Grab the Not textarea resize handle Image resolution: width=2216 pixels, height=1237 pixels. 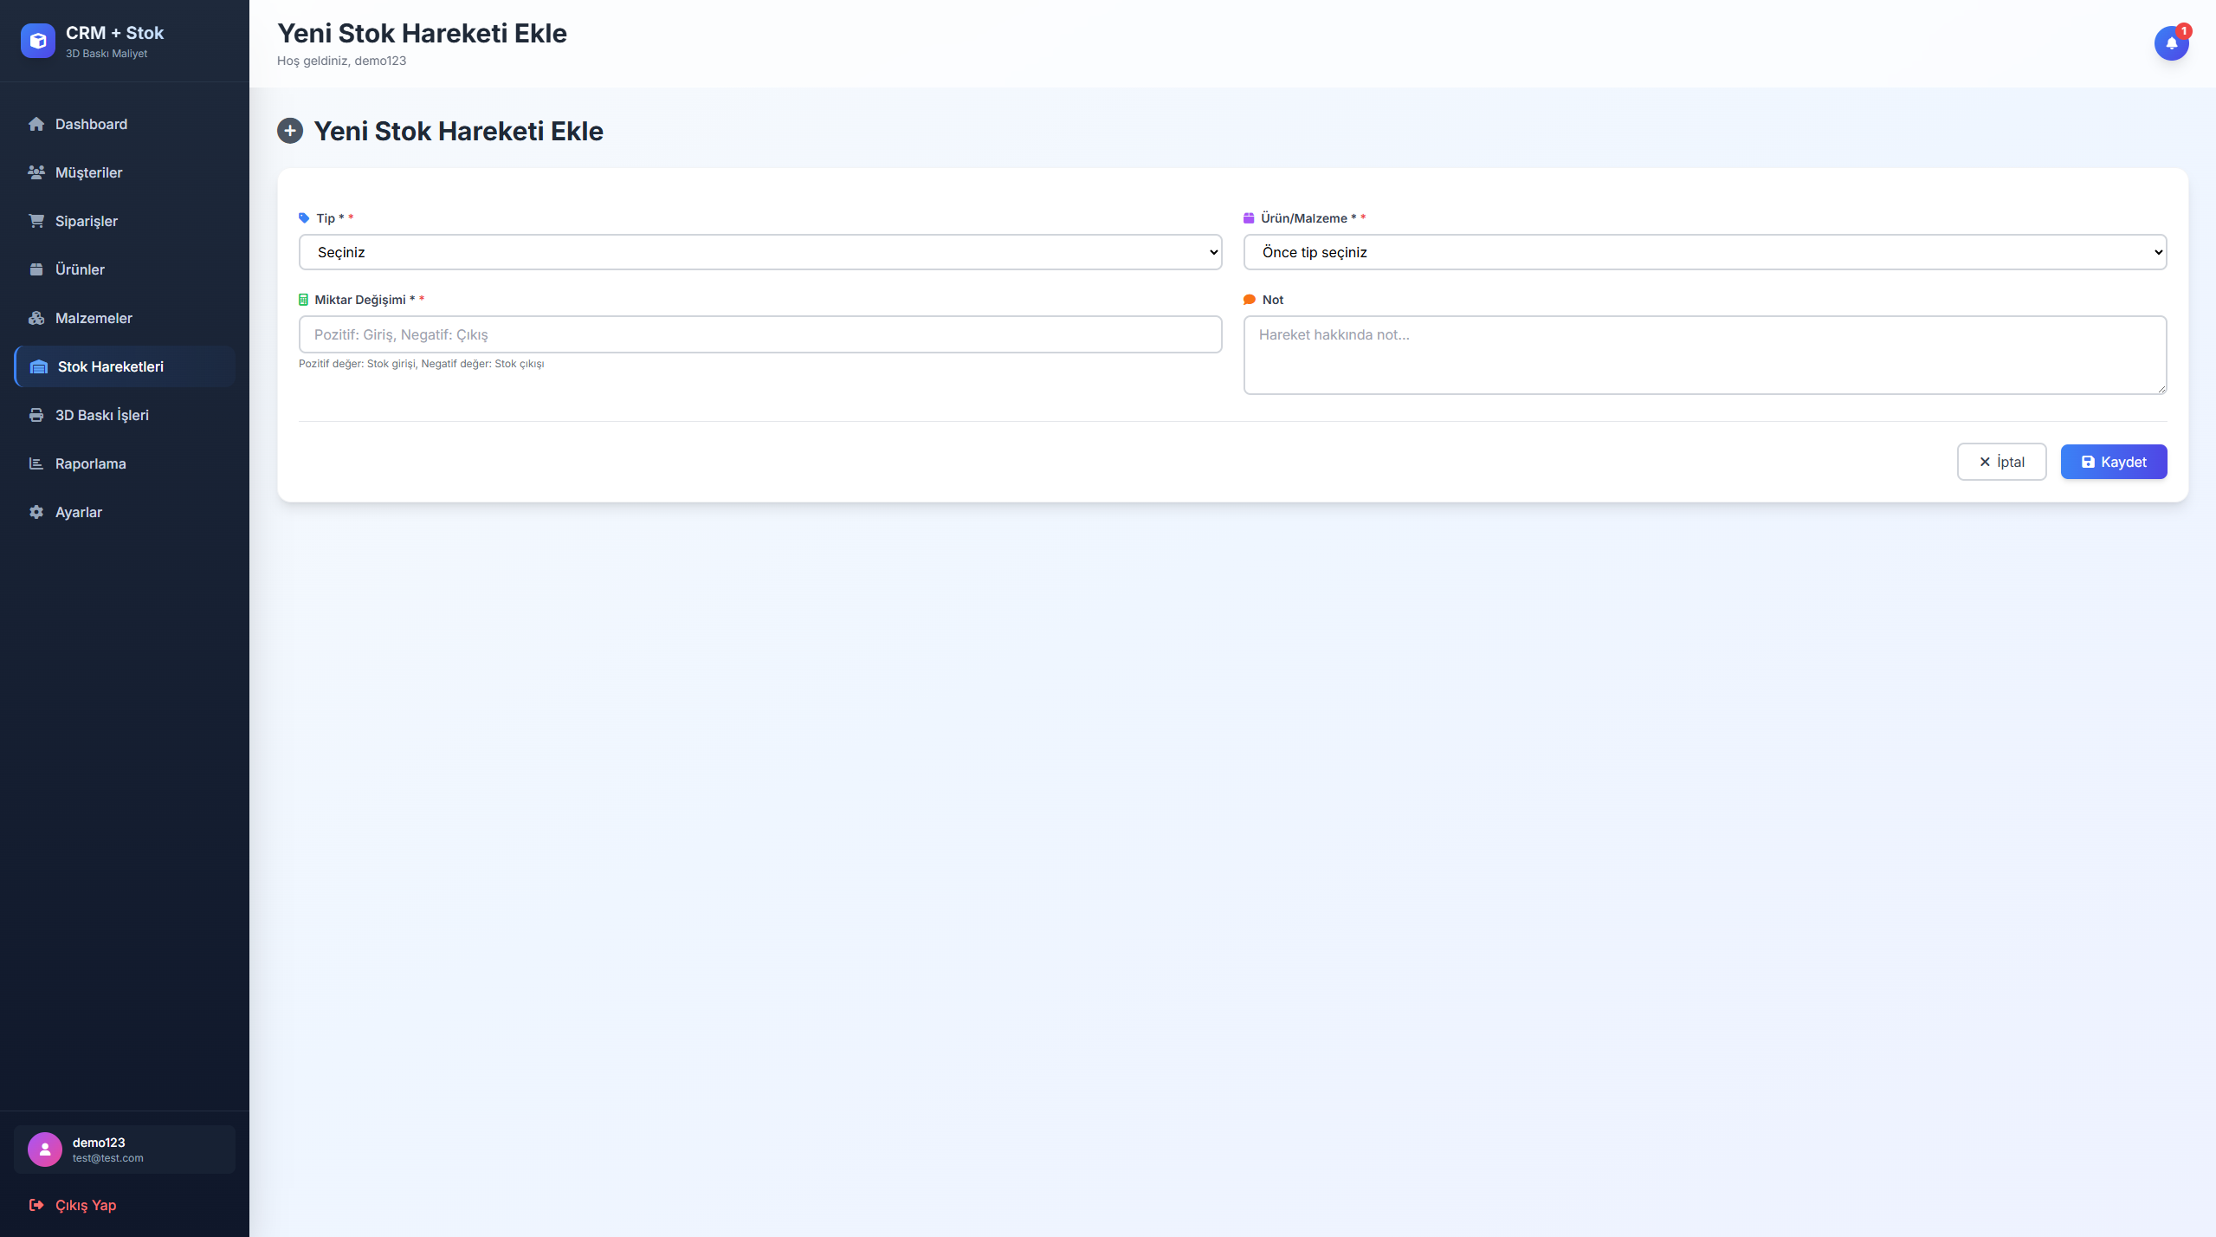coord(2161,389)
